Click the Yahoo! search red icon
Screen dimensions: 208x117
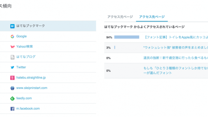click(12, 47)
